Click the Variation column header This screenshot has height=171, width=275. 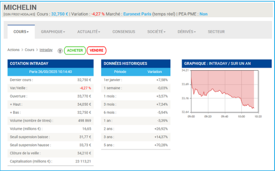[154, 72]
